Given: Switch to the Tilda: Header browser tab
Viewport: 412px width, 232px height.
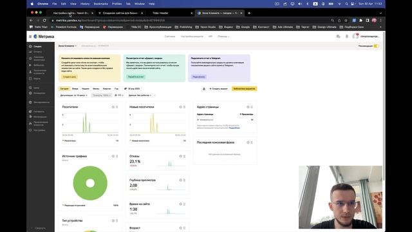Looking at the screenshot, I should point(170,13).
